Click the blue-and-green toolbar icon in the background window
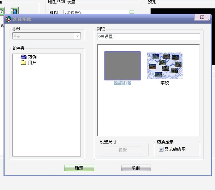This screenshot has width=215, height=190. pyautogui.click(x=14, y=11)
